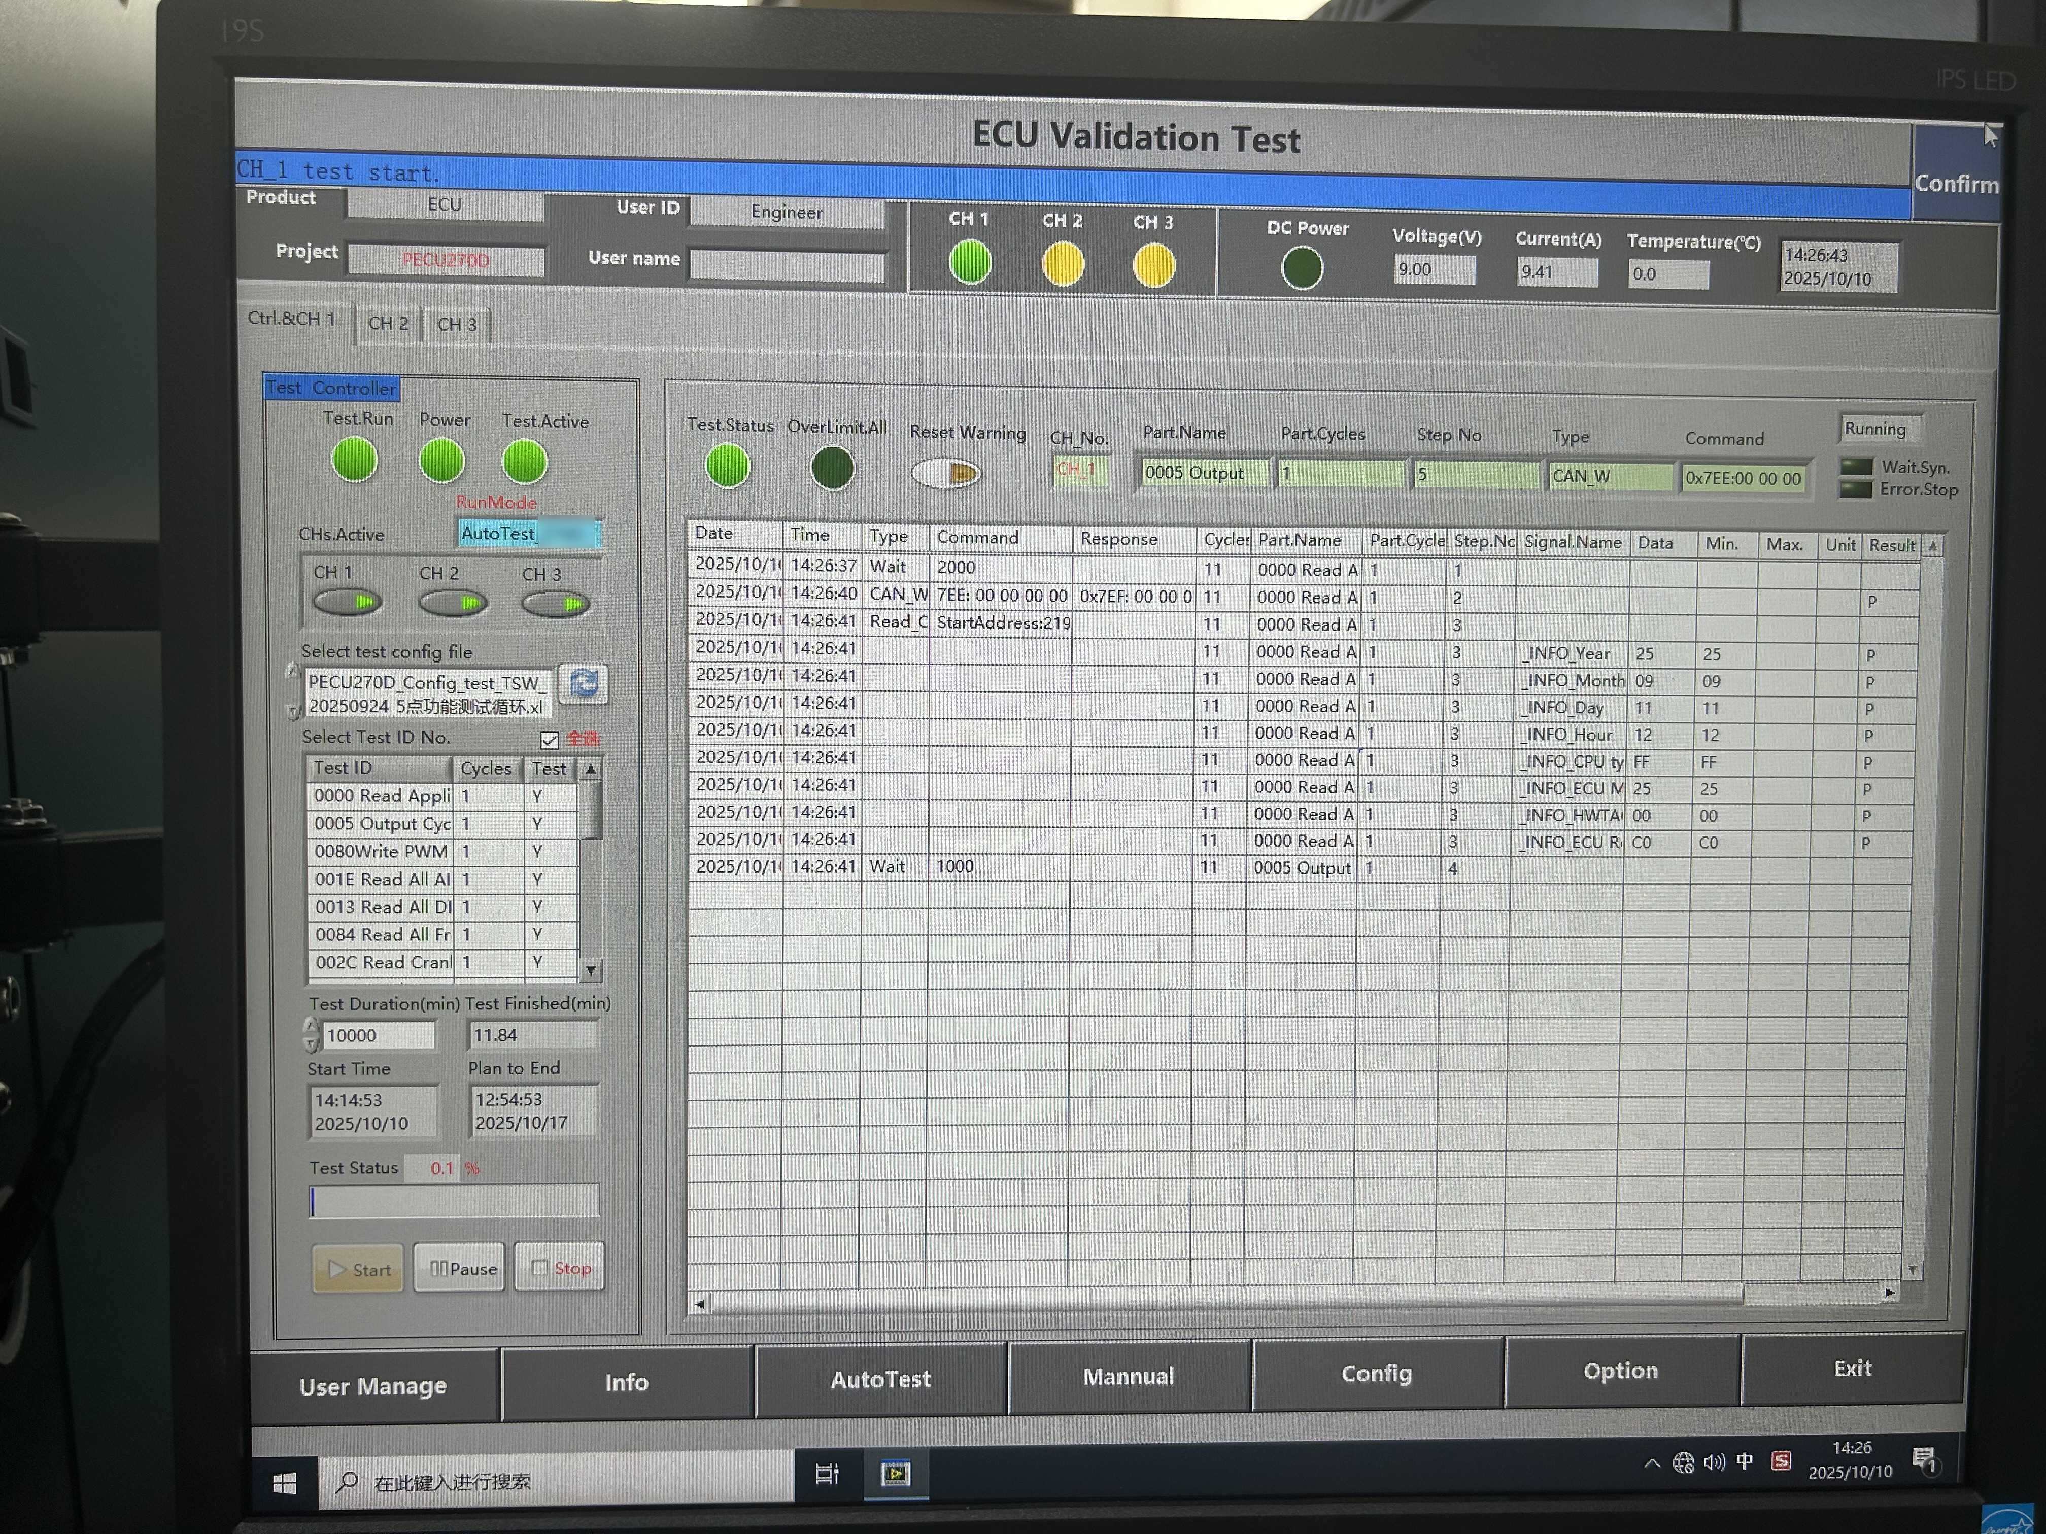The width and height of the screenshot is (2046, 1534).
Task: Open the notification center icon
Action: [1926, 1461]
